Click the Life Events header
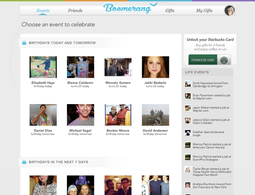Screen dimensions: 255x195 pos(197,72)
